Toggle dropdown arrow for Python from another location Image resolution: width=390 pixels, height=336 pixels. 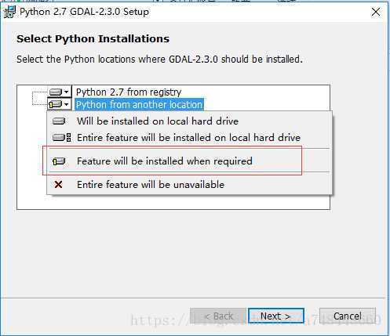(x=67, y=104)
